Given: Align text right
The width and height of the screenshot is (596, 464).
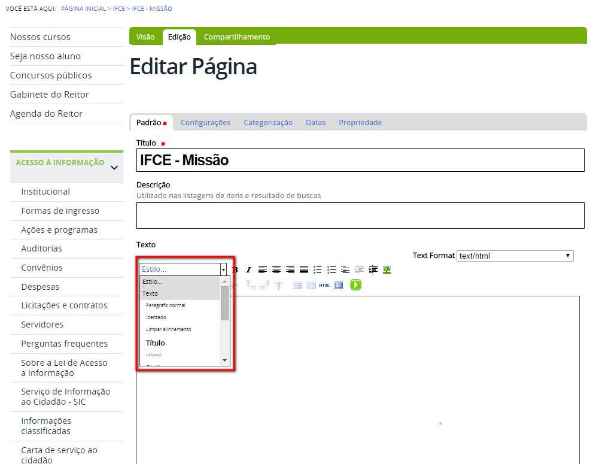Looking at the screenshot, I should click(x=290, y=269).
